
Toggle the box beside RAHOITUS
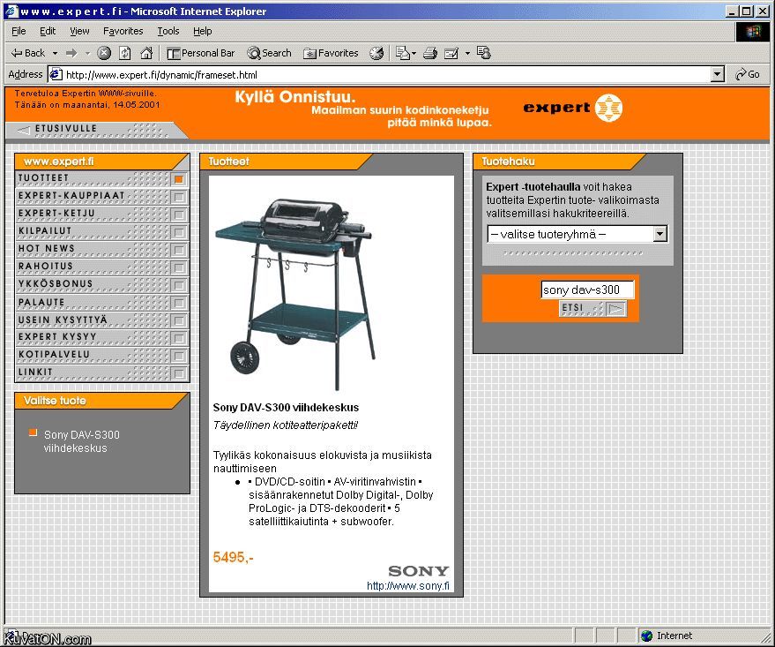click(x=179, y=267)
